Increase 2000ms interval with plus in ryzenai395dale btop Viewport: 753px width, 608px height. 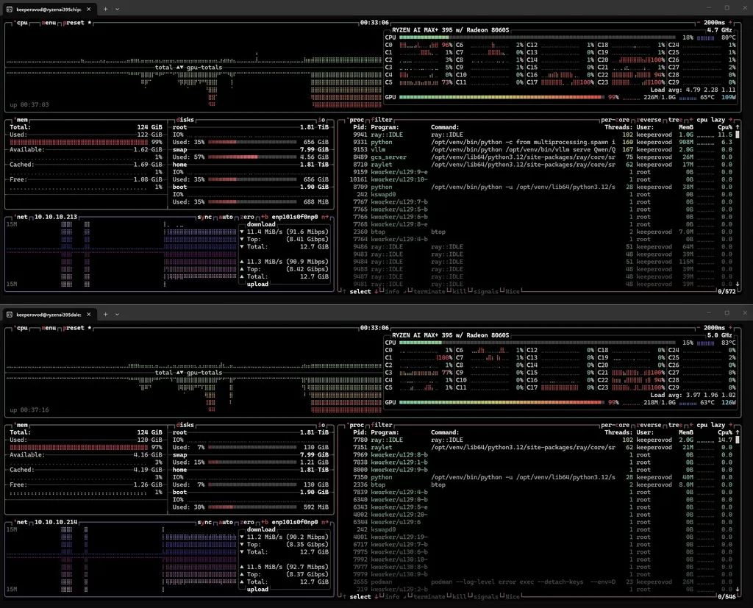coord(730,328)
